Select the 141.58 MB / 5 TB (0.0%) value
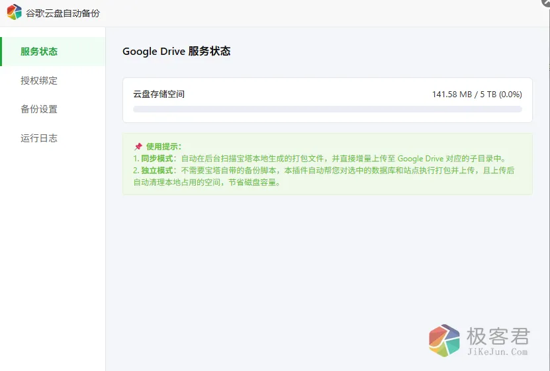Viewport: 550px width, 371px height. tap(477, 95)
